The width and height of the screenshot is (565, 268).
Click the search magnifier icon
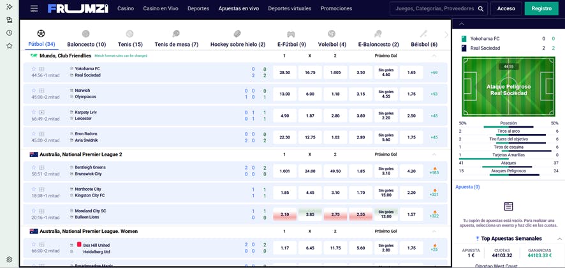coord(481,9)
